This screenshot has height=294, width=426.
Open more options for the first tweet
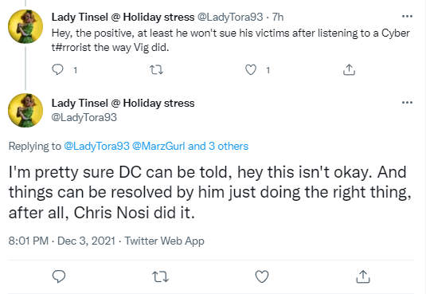[407, 16]
